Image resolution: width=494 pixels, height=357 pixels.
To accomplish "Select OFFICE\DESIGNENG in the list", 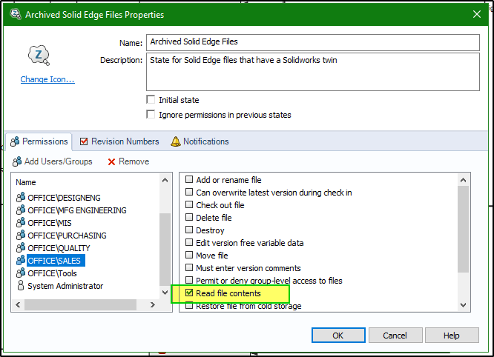I will [64, 198].
